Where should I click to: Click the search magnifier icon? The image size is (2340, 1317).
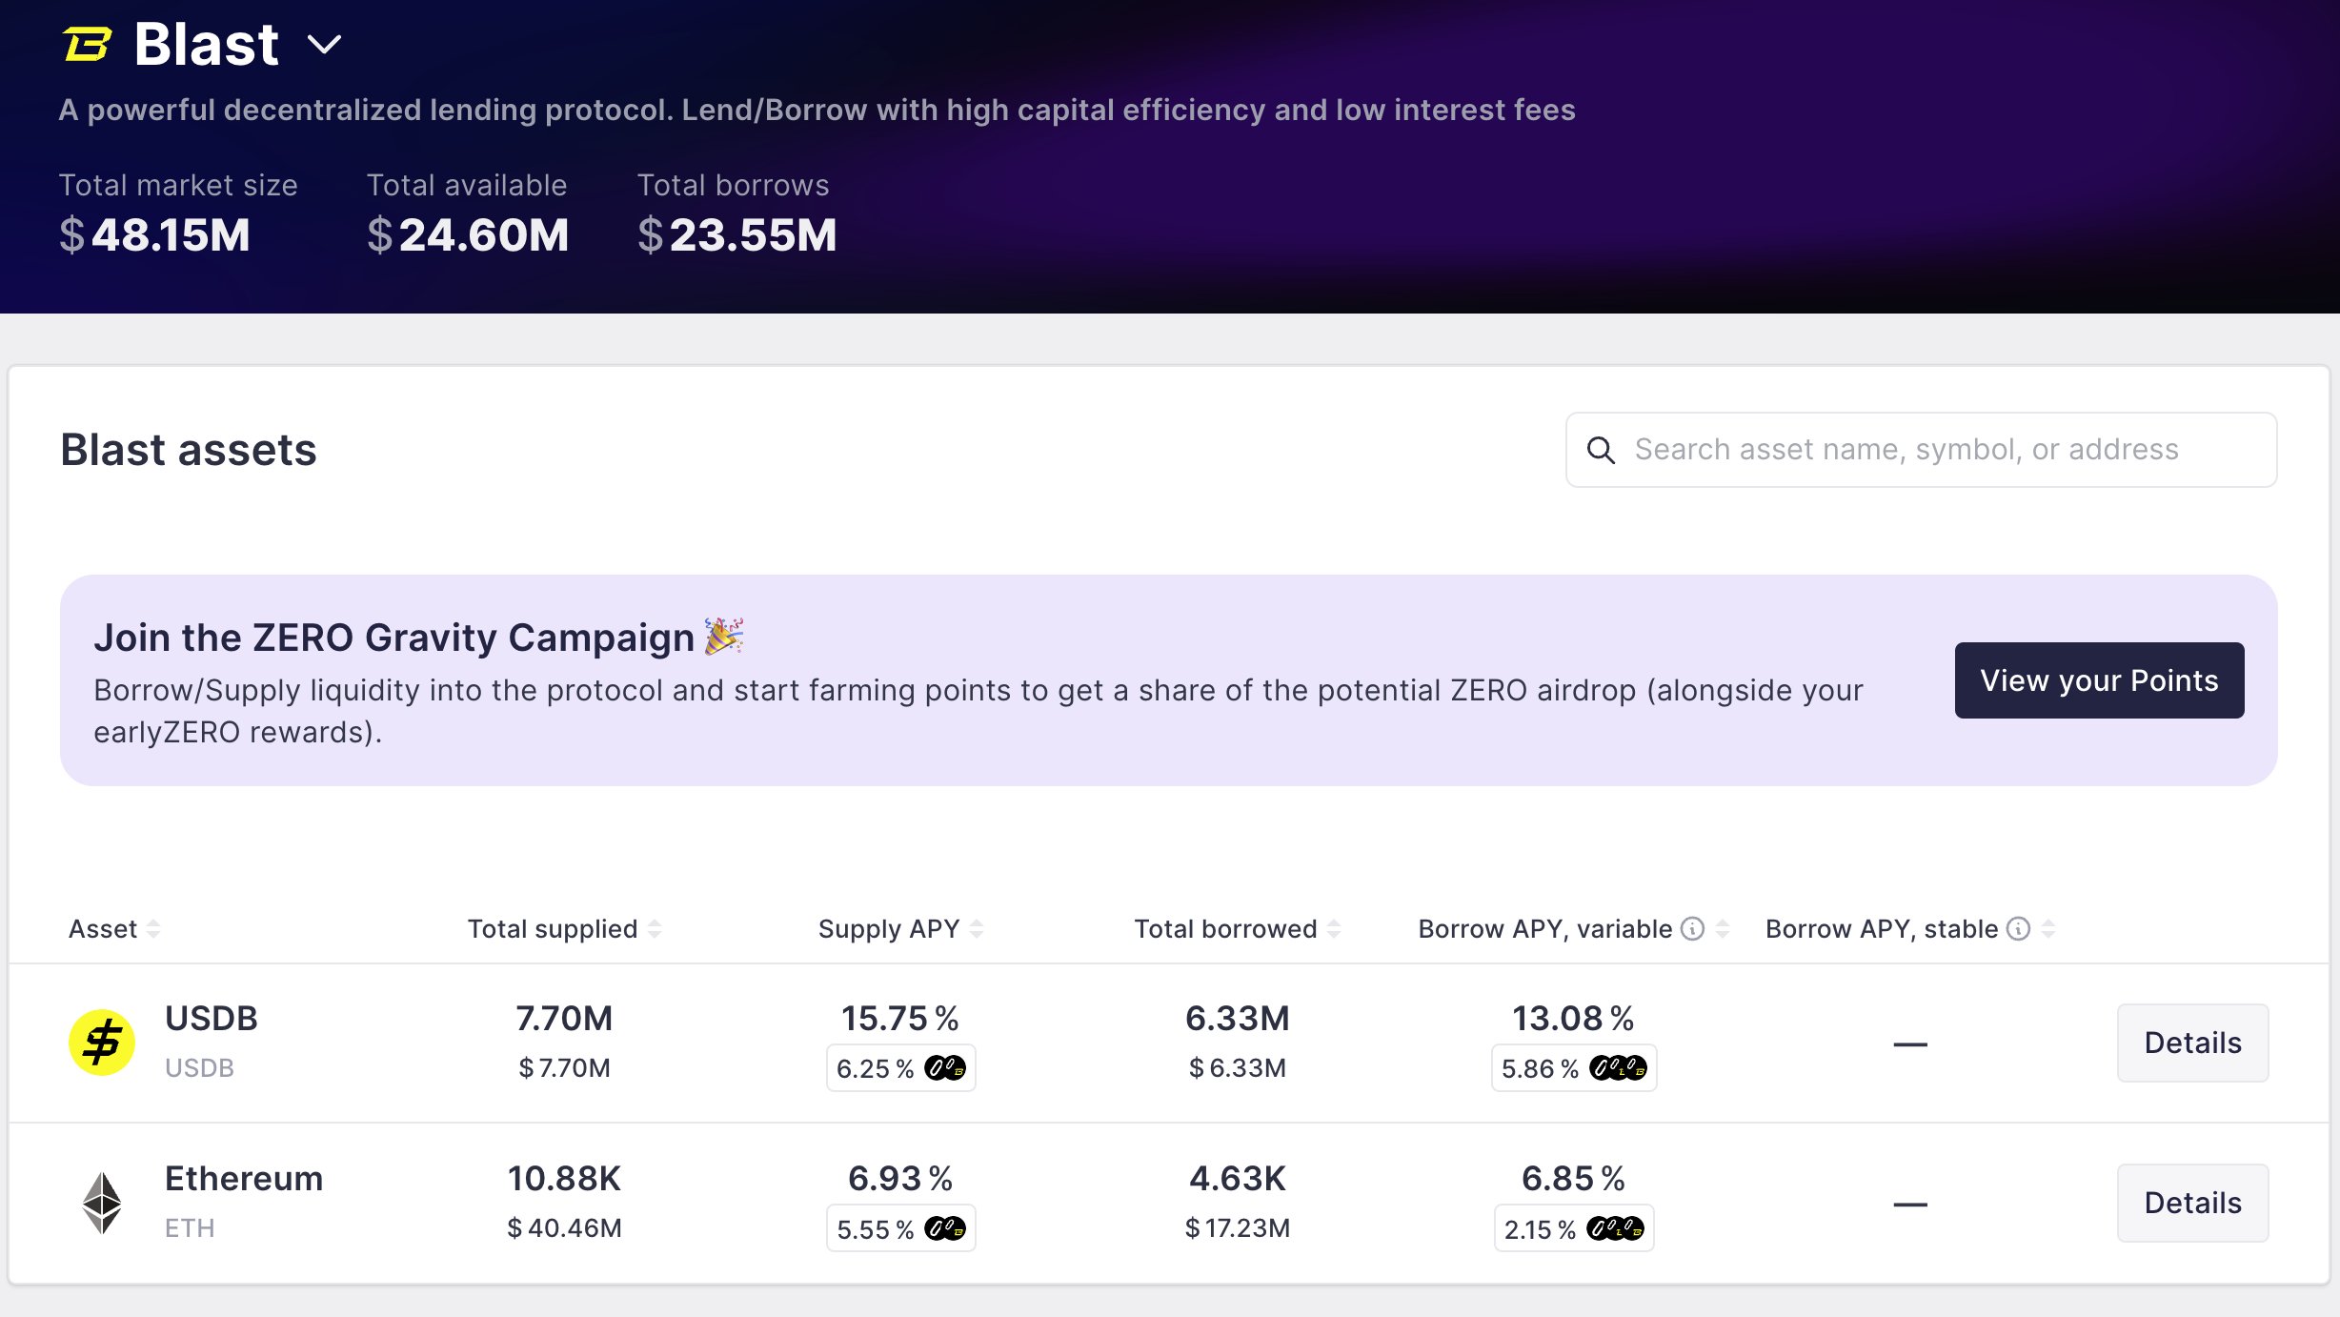coord(1601,450)
